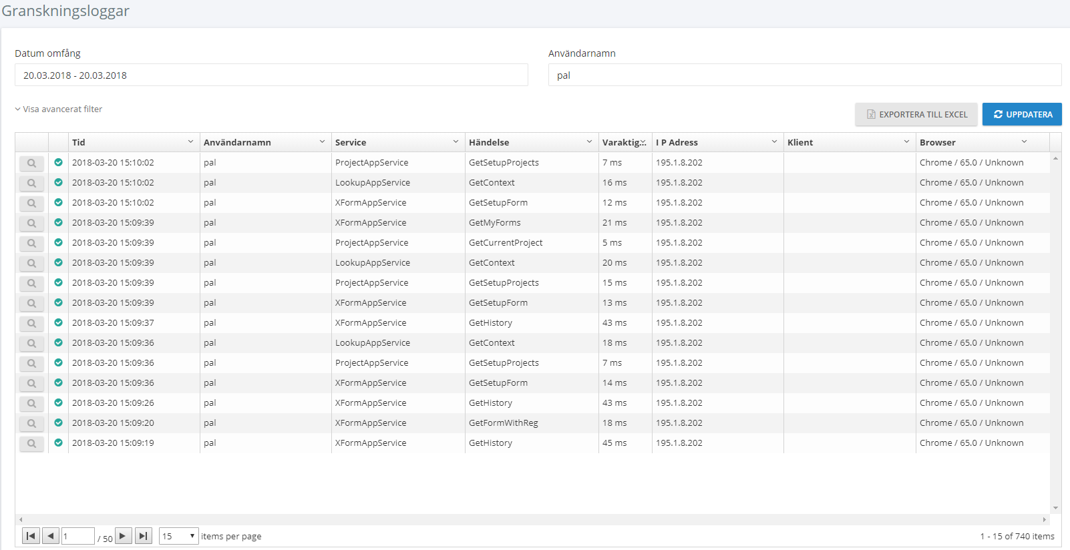The image size is (1070, 550).
Task: Open the Tid column menu
Action: click(x=190, y=142)
